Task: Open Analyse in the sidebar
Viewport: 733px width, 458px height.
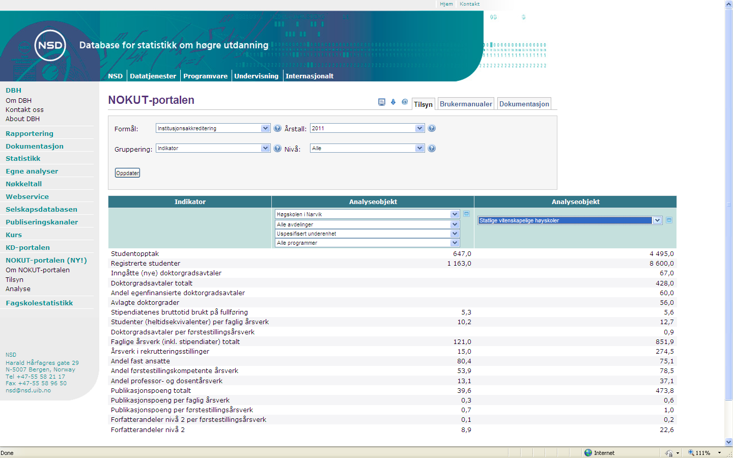Action: click(18, 289)
